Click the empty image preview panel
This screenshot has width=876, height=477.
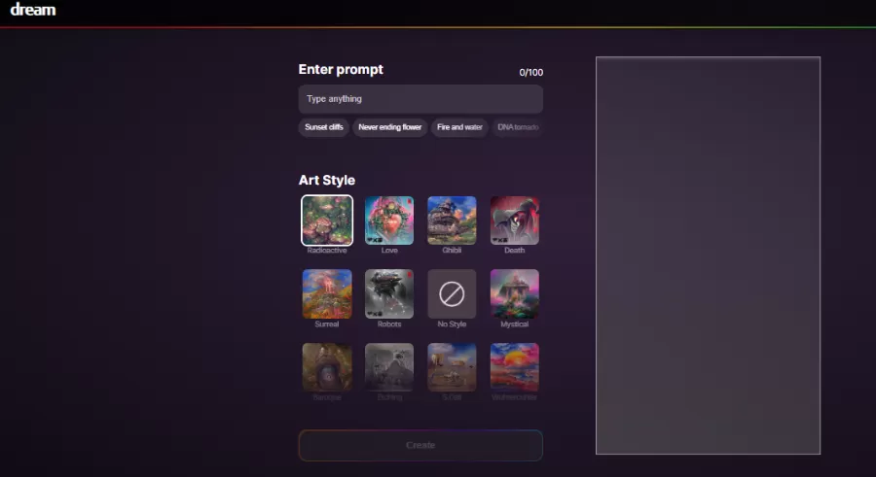tap(708, 256)
